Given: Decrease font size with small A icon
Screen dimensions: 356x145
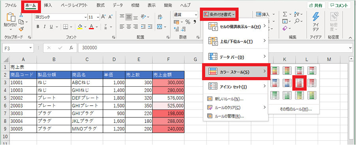Looking at the screenshot, I should (x=111, y=17).
